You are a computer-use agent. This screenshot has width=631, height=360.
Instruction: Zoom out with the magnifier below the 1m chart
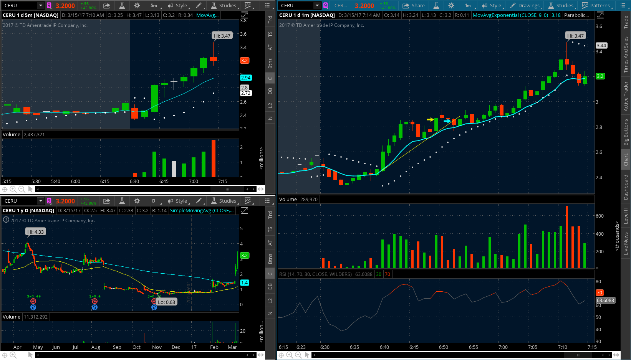click(x=298, y=355)
